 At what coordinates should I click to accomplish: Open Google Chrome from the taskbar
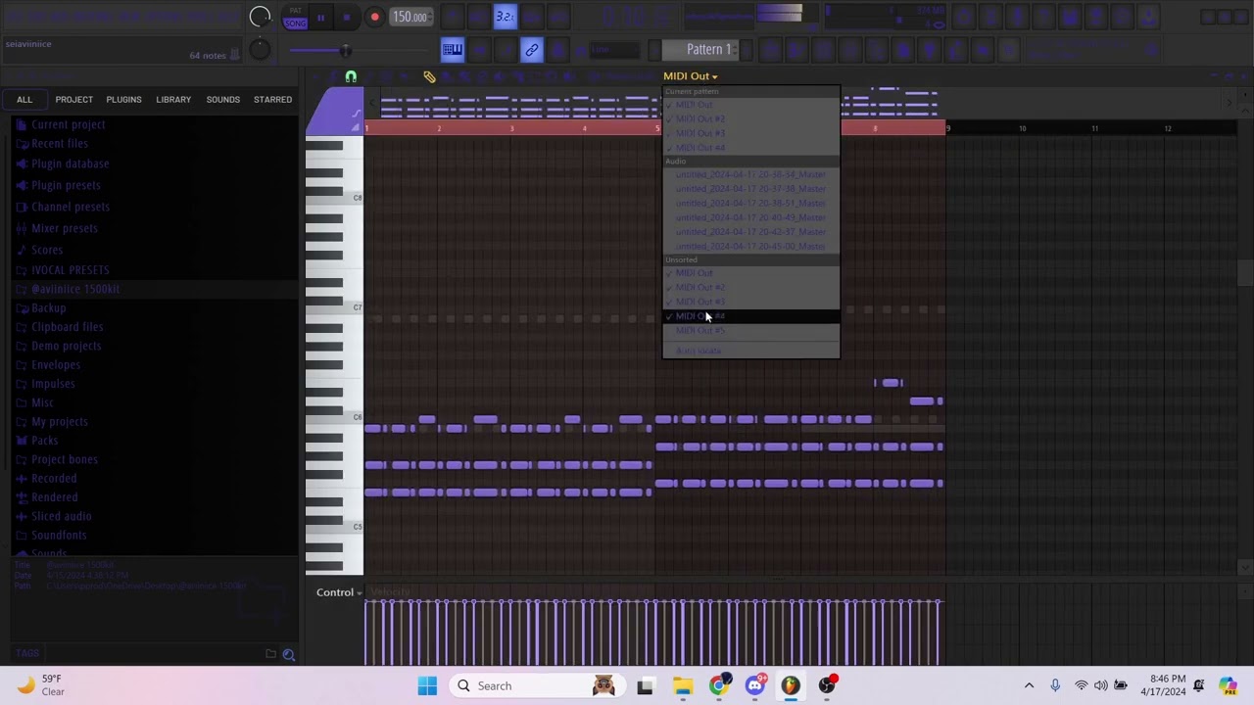718,685
